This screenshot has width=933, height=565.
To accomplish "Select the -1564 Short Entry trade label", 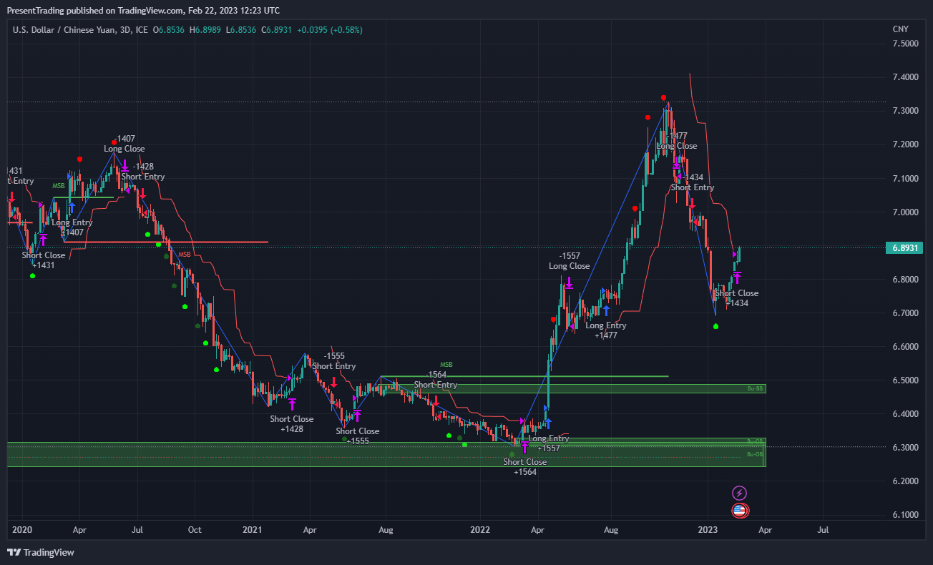I will (x=436, y=380).
